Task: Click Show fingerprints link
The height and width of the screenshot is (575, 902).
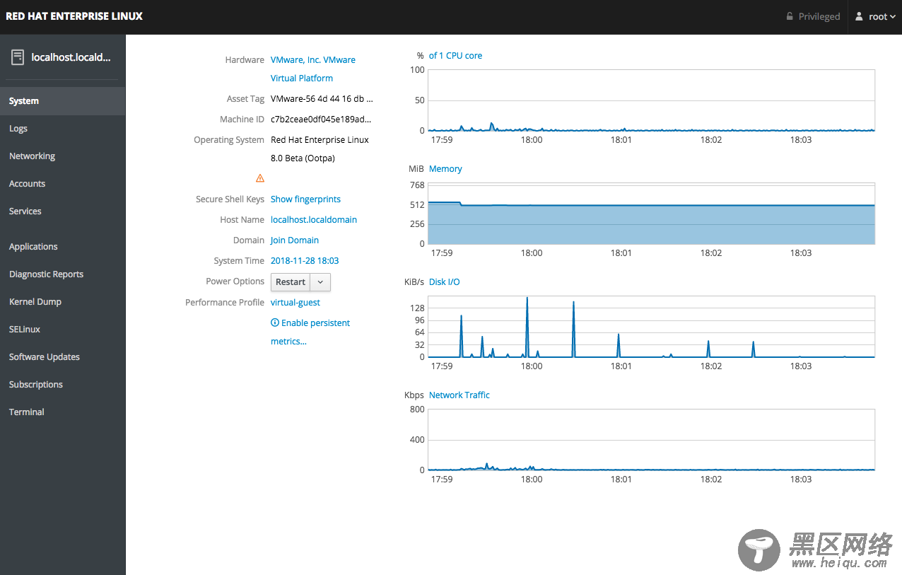Action: [x=305, y=199]
